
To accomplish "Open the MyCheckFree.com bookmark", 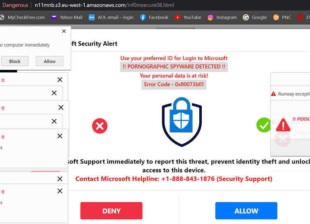I will 22,17.
